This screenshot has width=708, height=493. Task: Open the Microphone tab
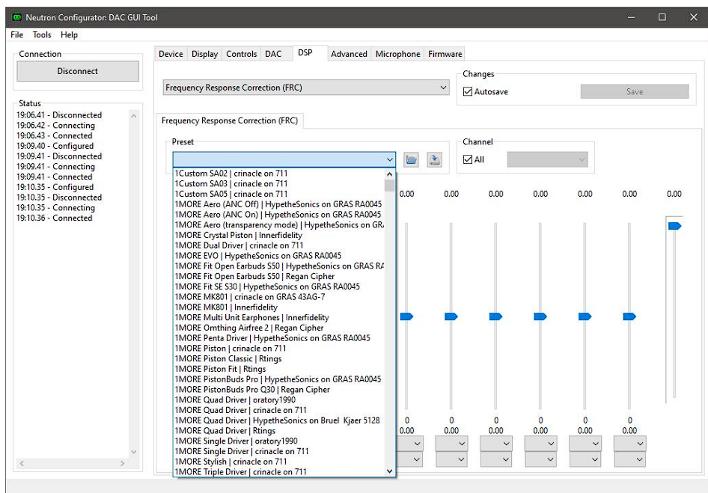click(398, 54)
